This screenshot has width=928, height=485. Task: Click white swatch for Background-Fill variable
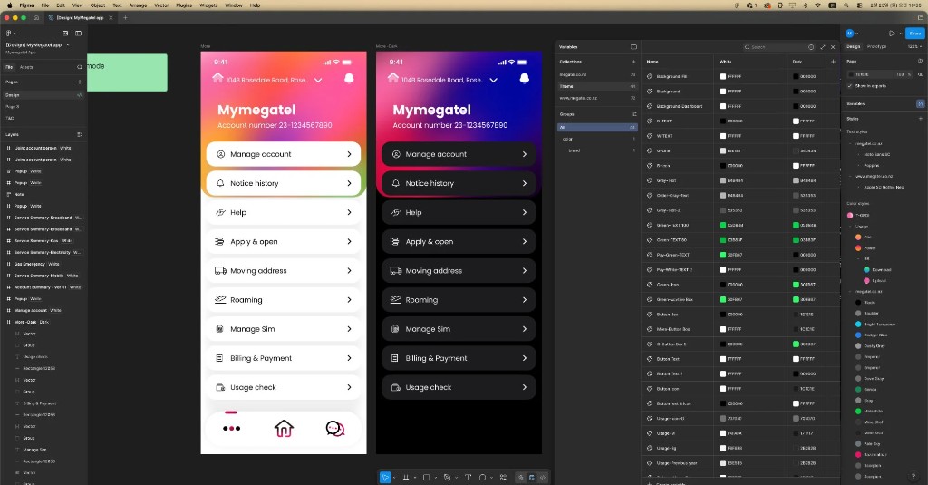[722, 76]
